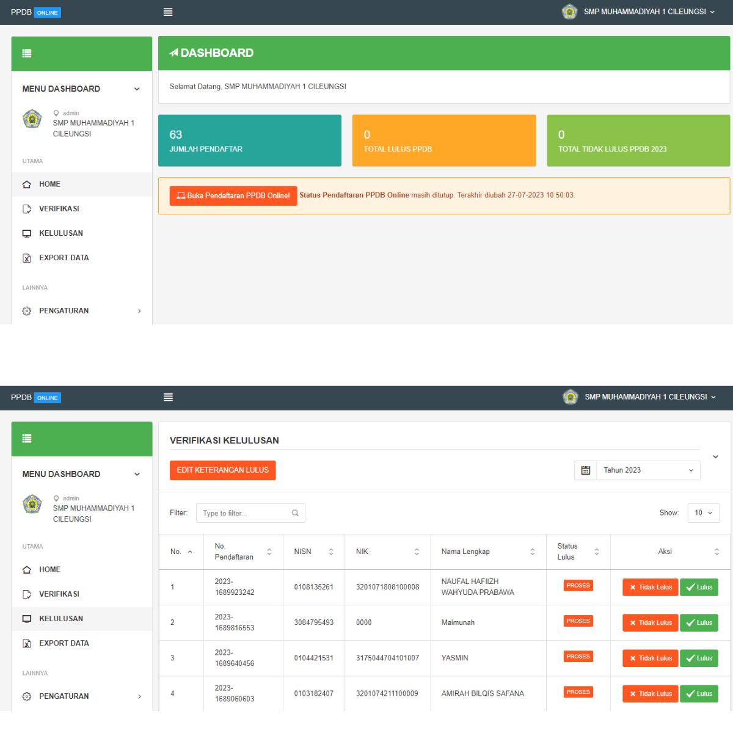Open the school account dropdown on the Dashboard page

point(639,12)
